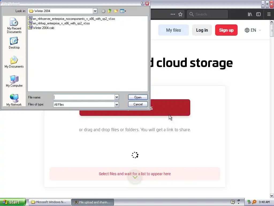The image size is (274, 206).
Task: Open My Recent Documents place
Action: (x=14, y=25)
